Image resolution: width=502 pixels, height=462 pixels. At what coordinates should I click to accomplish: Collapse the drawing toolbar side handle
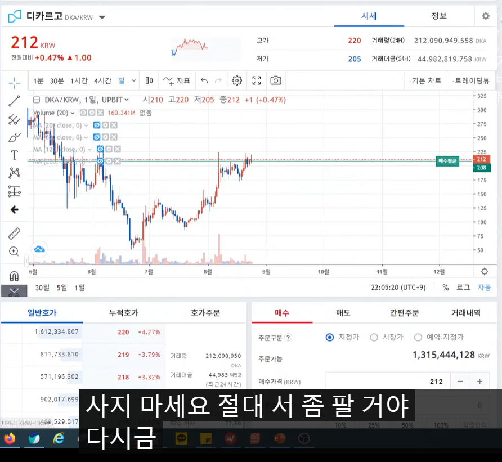pyautogui.click(x=26, y=261)
